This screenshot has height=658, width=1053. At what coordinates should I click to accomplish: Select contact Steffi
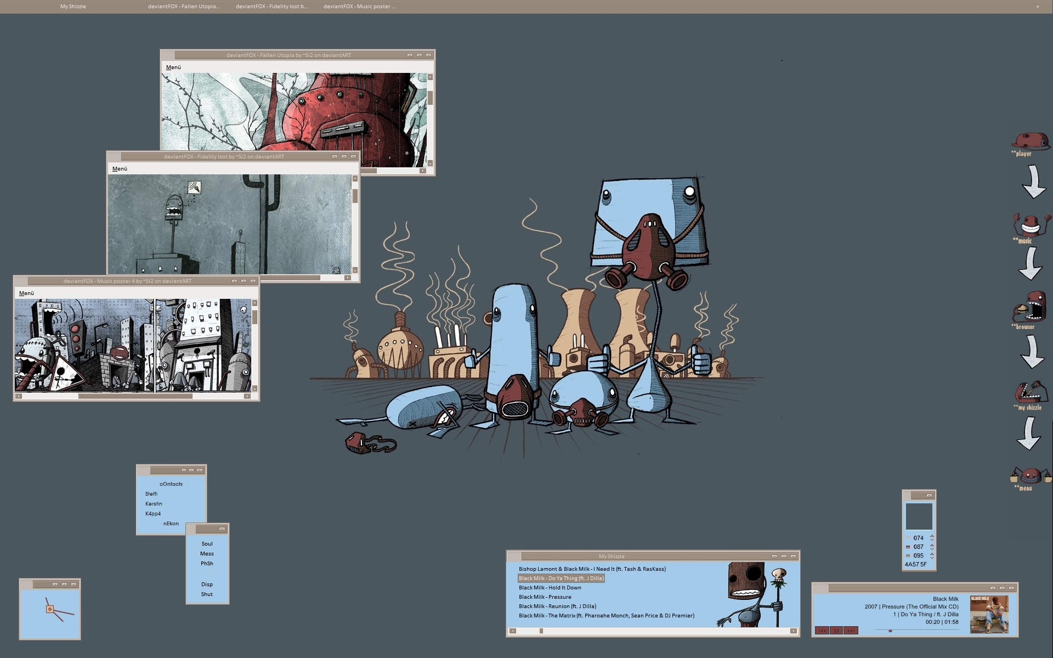coord(151,494)
